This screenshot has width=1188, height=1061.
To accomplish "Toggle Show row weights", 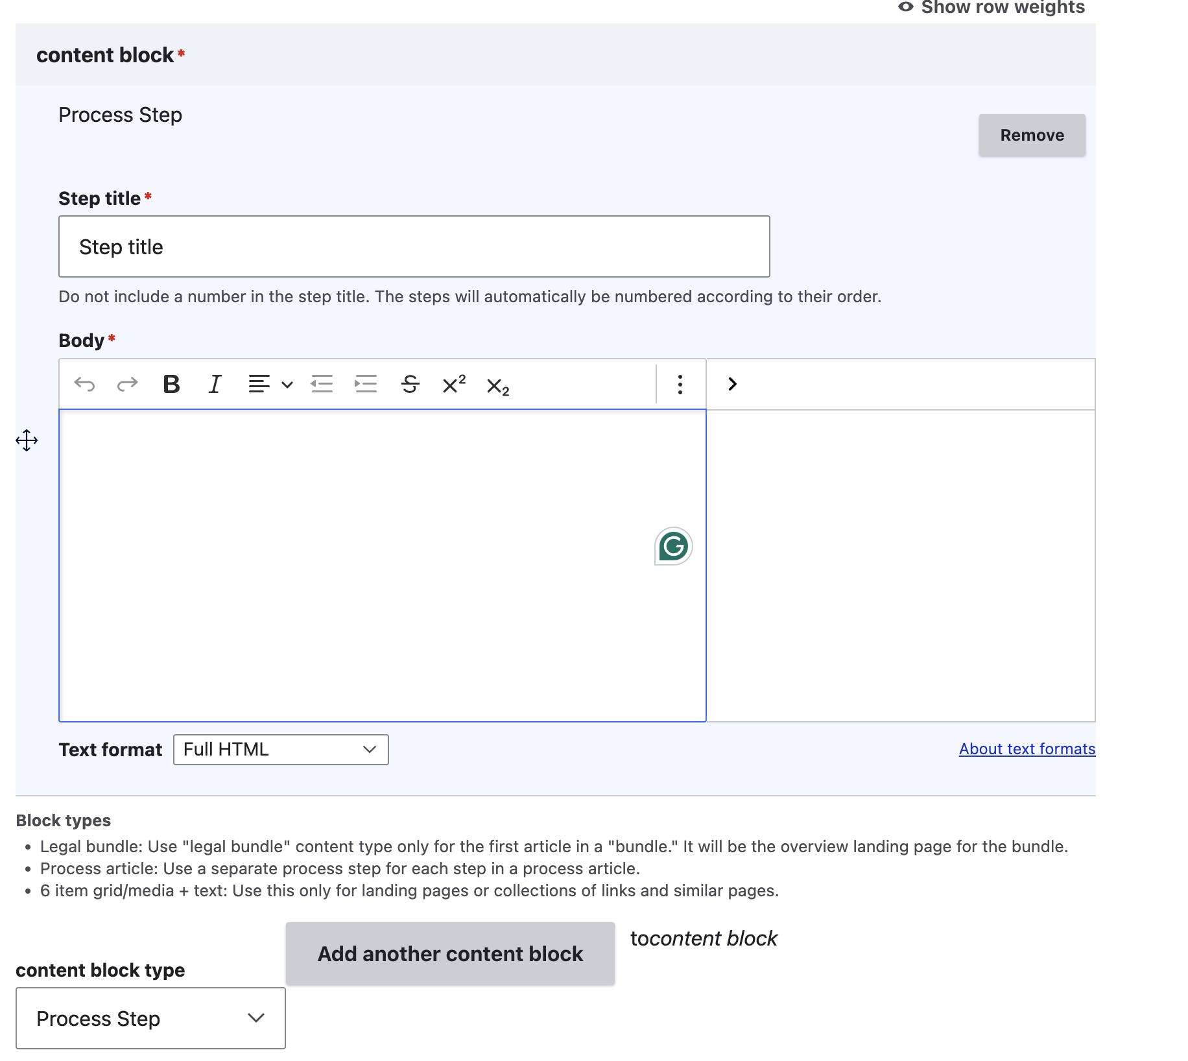I will click(x=992, y=7).
